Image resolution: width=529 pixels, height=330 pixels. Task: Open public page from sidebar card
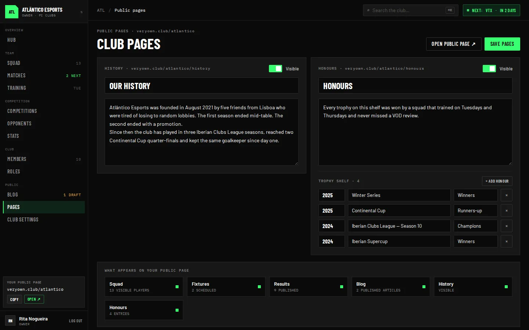point(34,300)
